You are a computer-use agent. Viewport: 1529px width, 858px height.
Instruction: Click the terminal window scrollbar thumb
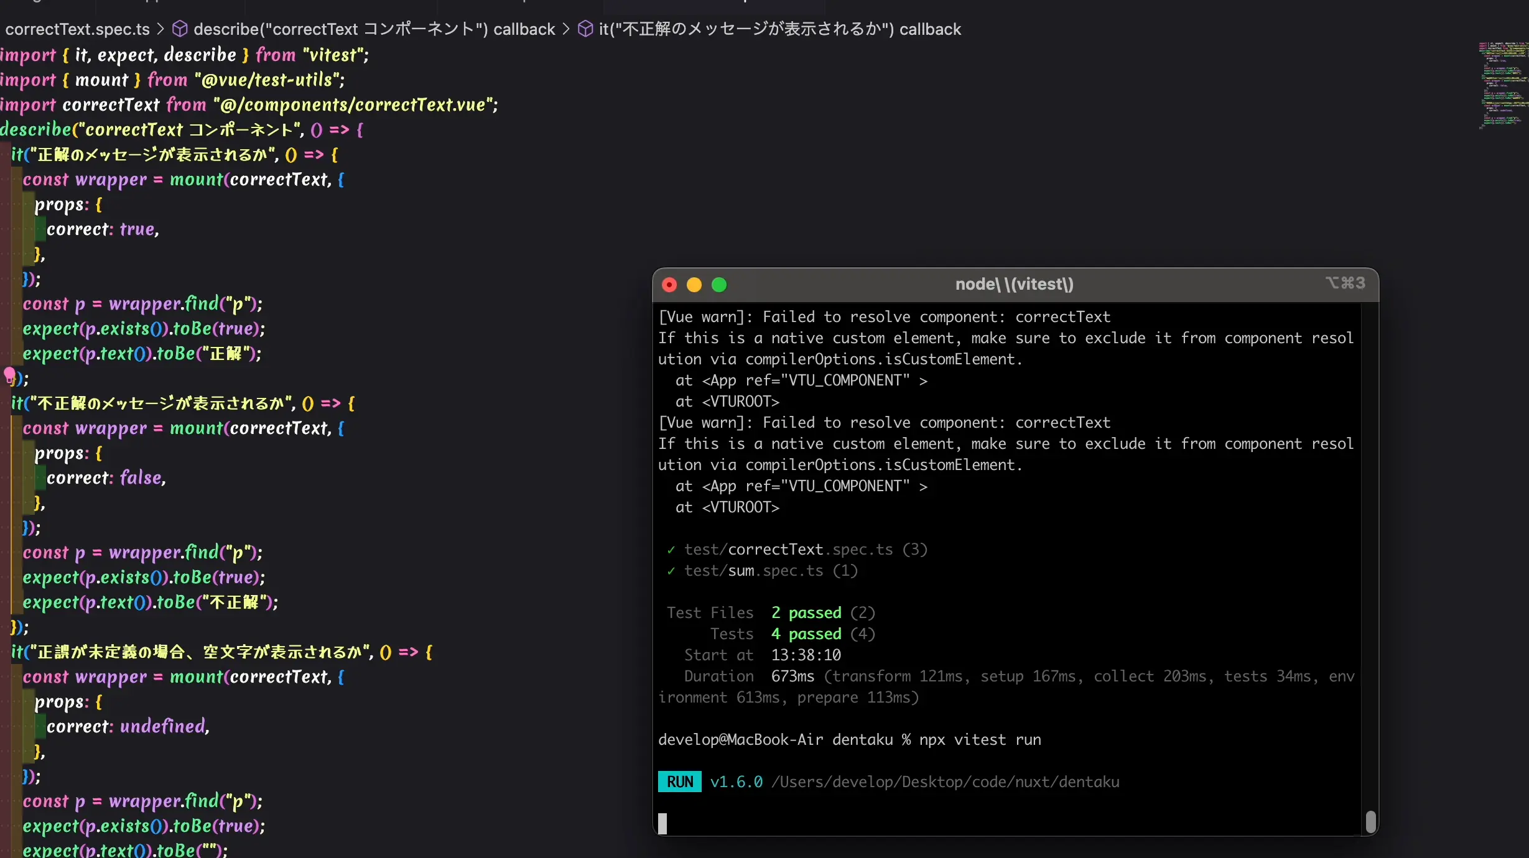click(1370, 822)
